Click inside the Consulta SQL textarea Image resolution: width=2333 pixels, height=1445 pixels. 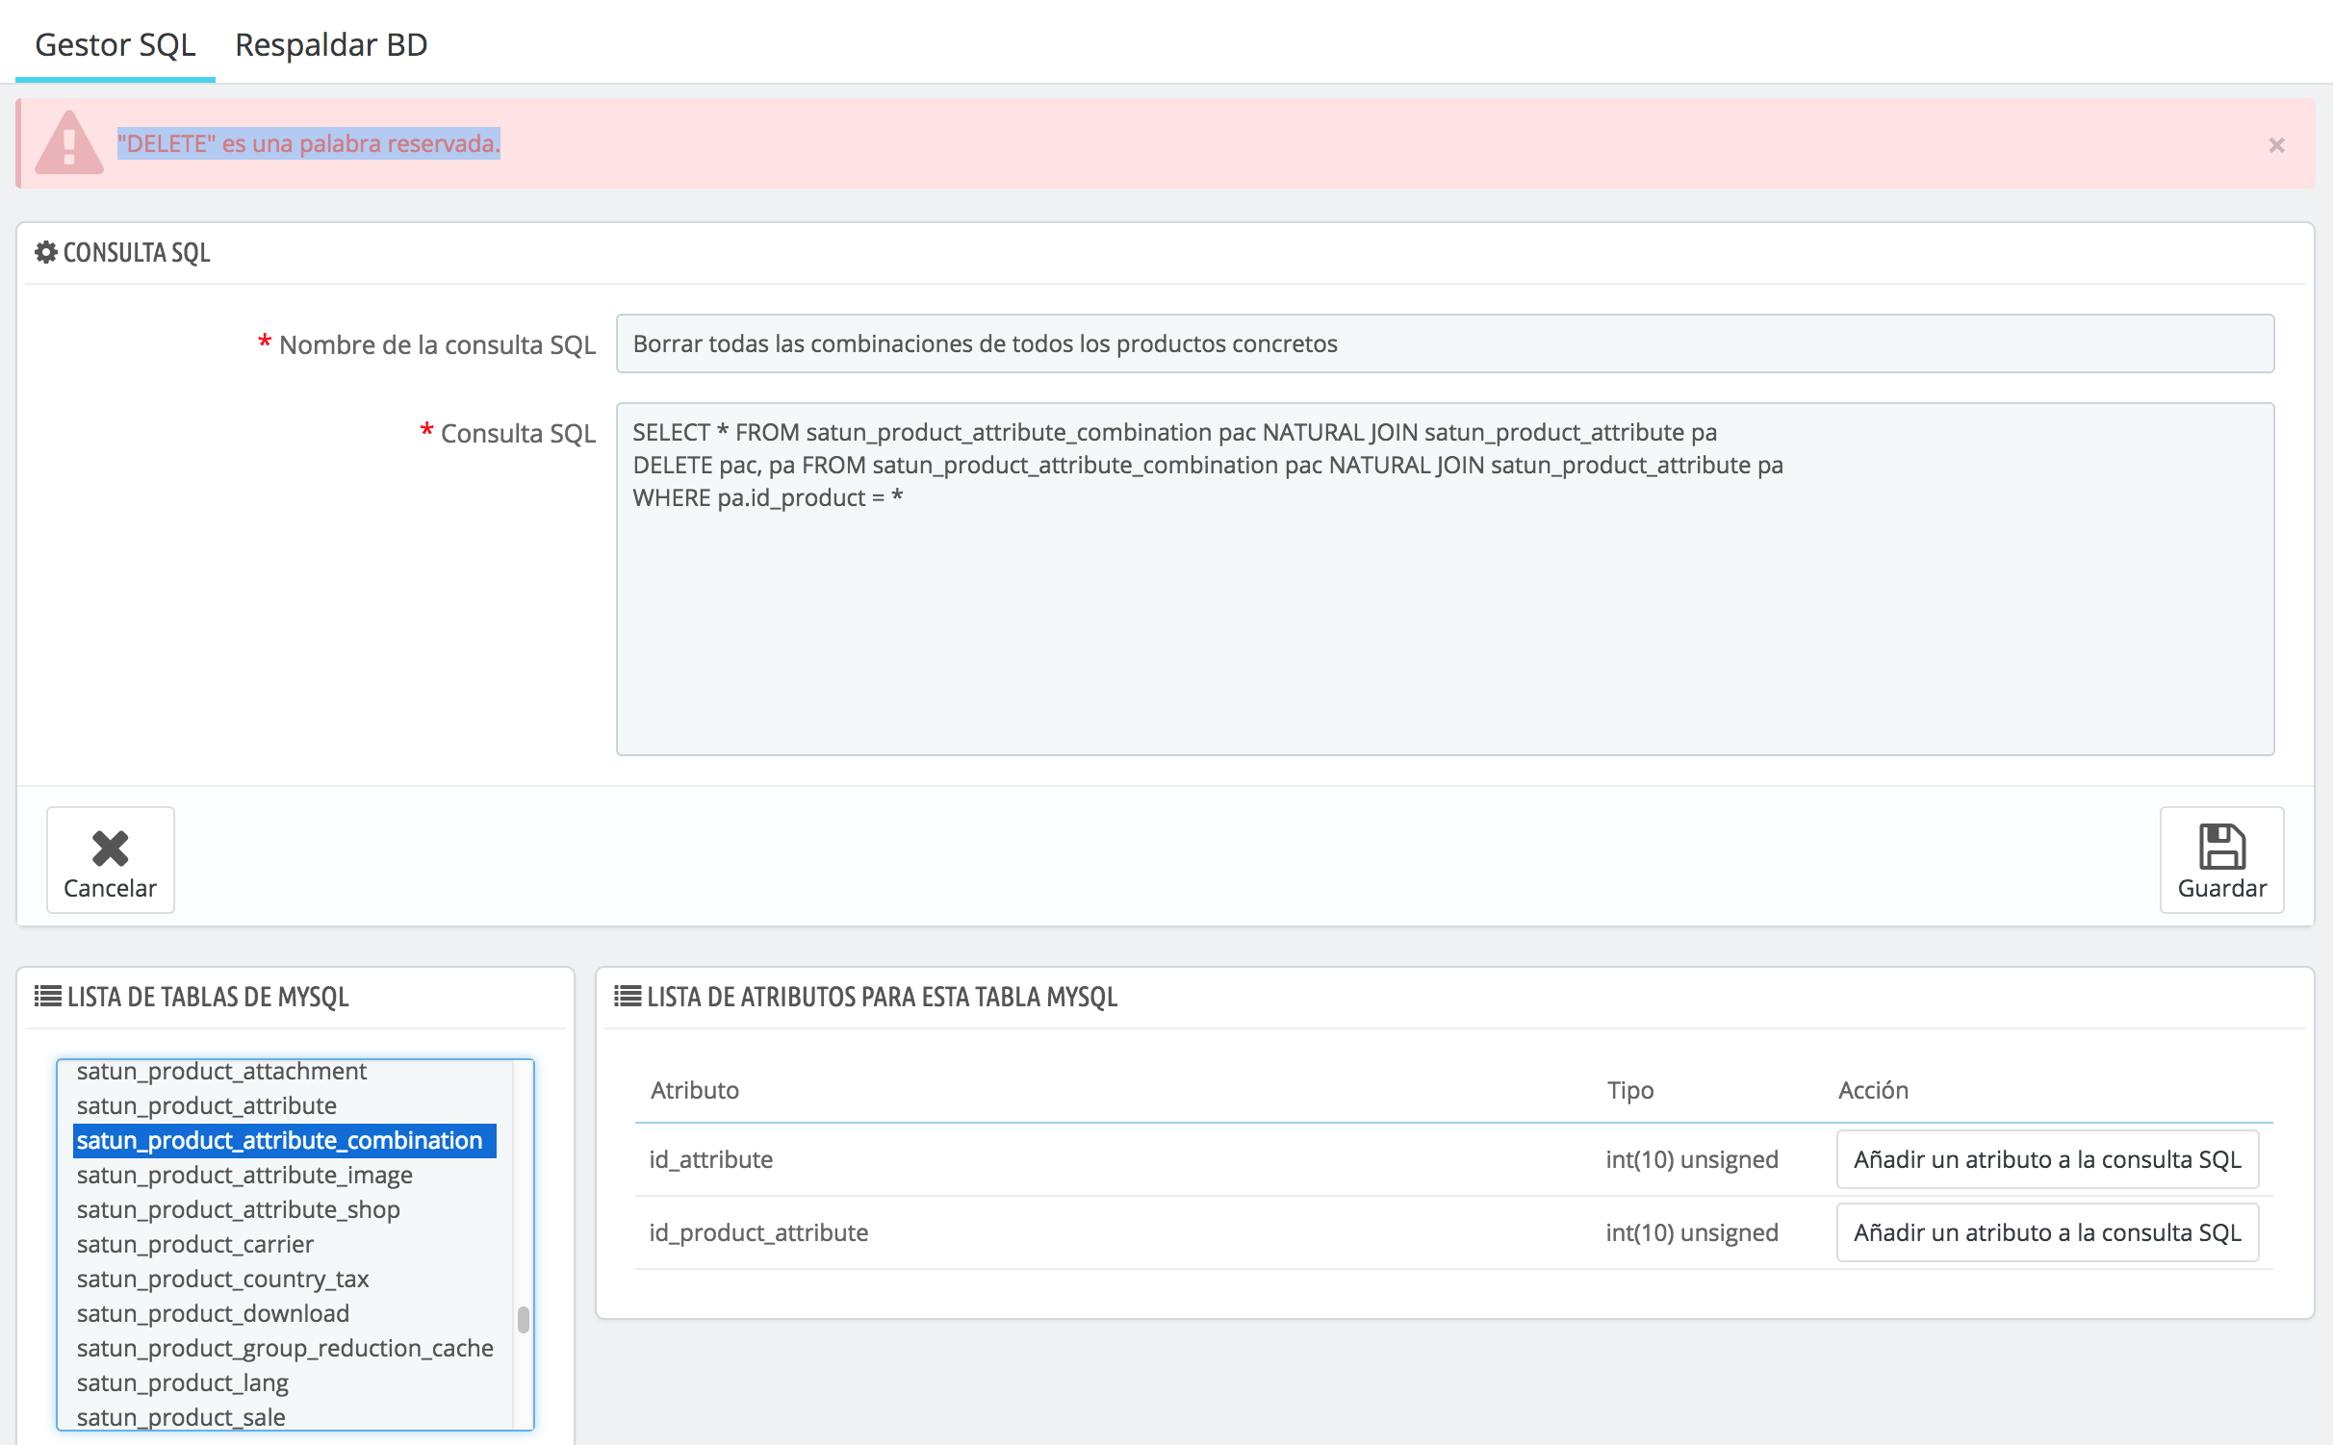(x=1444, y=625)
